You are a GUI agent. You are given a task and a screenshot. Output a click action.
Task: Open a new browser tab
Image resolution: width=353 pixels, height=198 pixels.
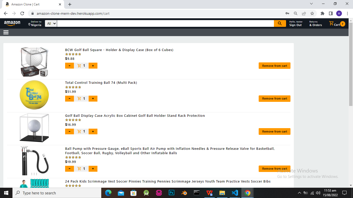[70, 4]
